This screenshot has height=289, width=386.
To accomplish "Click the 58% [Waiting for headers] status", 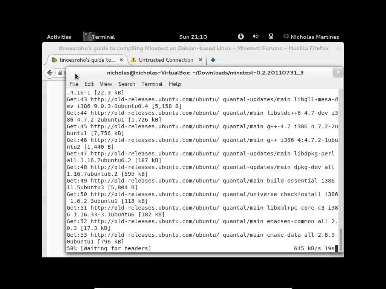I will click(x=109, y=248).
